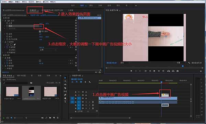Image resolution: width=206 pixels, height=124 pixels.
Task: Select the Selection arrow tool
Action: [65, 78]
